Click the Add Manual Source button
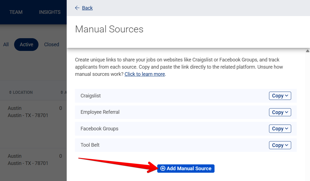The width and height of the screenshot is (310, 181). tap(186, 168)
